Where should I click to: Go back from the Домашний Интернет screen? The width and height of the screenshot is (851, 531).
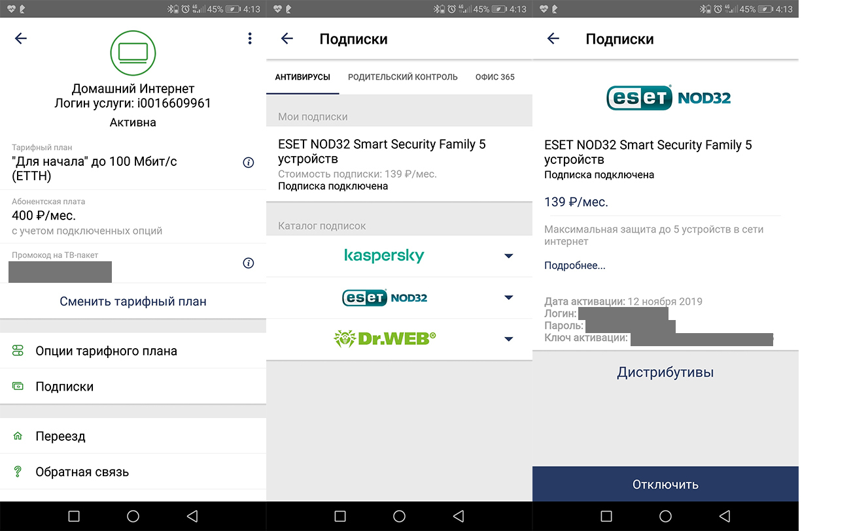[21, 39]
